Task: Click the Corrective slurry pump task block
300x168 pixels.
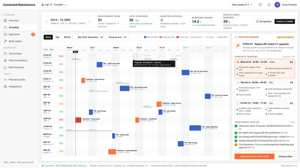Action: pyautogui.click(x=78, y=120)
